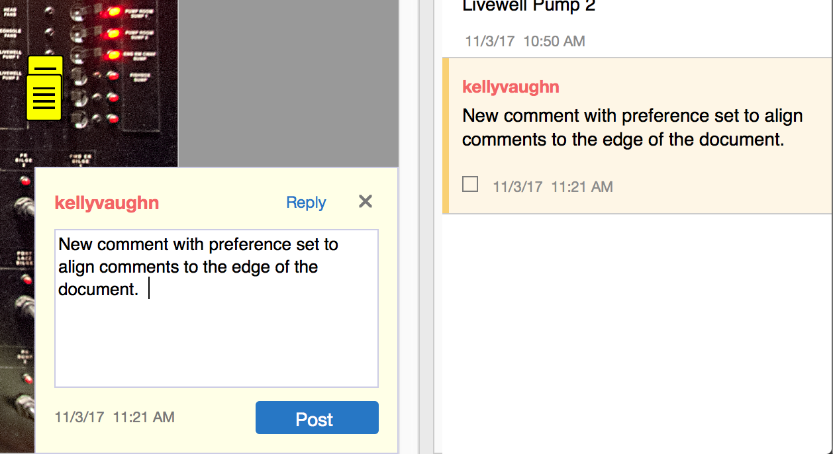Close the comment popup with the X
The image size is (833, 454).
[x=365, y=201]
